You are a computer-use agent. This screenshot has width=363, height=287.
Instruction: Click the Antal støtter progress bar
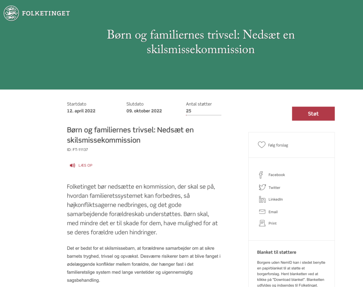pyautogui.click(x=204, y=115)
